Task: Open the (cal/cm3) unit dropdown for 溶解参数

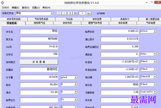Action: (155, 92)
